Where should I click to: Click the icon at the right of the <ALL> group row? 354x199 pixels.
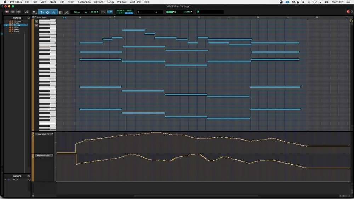[x=29, y=180]
